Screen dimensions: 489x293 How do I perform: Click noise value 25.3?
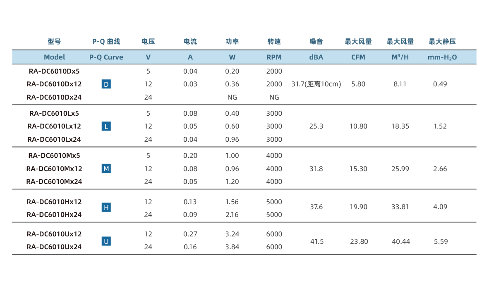pyautogui.click(x=316, y=126)
